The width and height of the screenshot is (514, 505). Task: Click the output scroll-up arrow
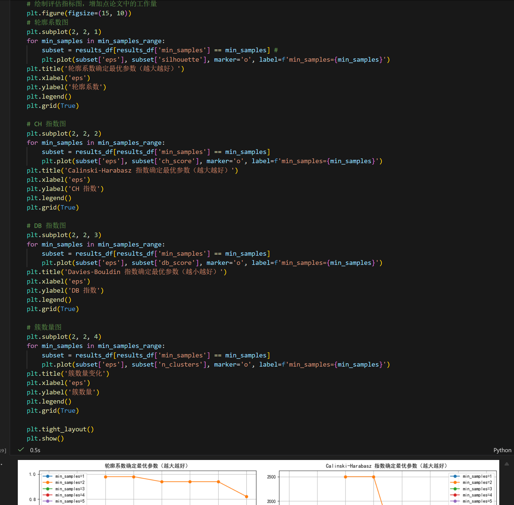click(x=506, y=464)
